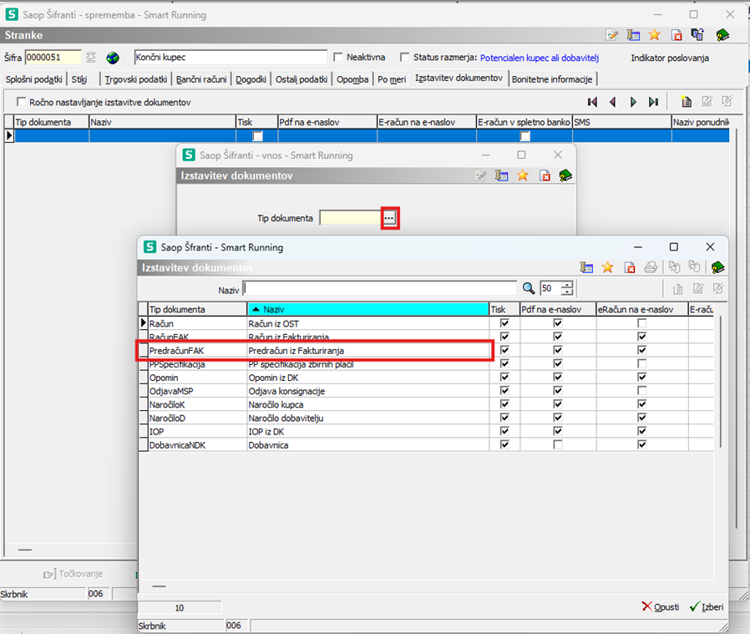Go to last record navigation arrow
The width and height of the screenshot is (750, 634).
[653, 102]
